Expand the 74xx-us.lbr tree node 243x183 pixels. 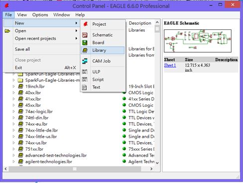pos(13,143)
